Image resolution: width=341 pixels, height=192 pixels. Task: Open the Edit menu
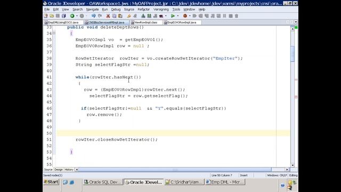[56, 10]
